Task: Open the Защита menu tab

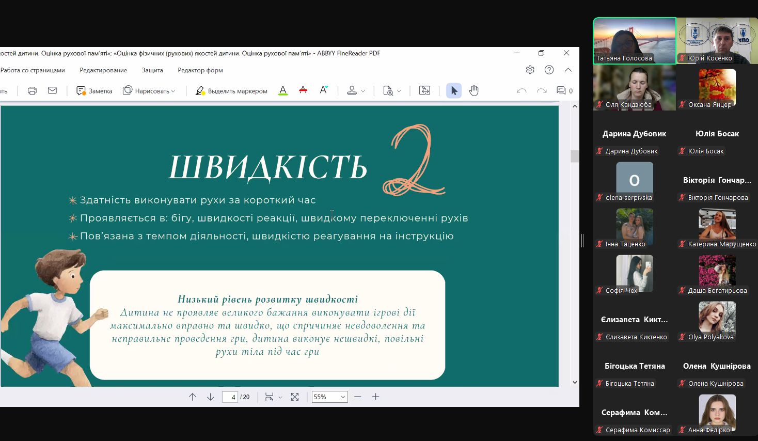Action: [152, 70]
